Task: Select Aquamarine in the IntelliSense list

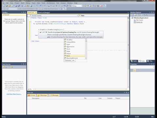Action: point(74,47)
